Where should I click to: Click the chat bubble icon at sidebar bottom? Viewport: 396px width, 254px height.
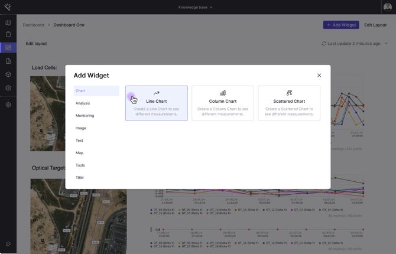[x=8, y=243]
